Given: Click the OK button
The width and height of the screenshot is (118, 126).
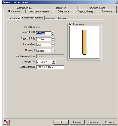Looking at the screenshot, I should coord(61,122).
